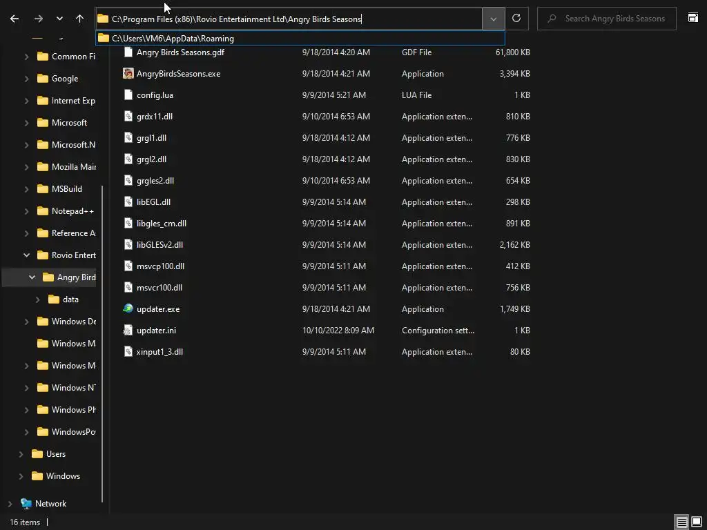Select the libEGL.dll file icon
Viewport: 707px width, 530px height.
(128, 202)
